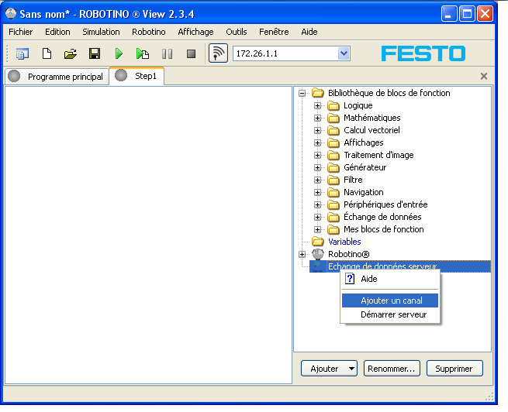The width and height of the screenshot is (508, 412).
Task: Expand the Affichages folder
Action: tap(317, 142)
